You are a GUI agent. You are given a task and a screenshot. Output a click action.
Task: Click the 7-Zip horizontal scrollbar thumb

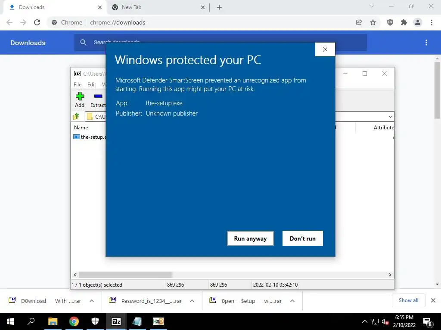click(x=125, y=275)
